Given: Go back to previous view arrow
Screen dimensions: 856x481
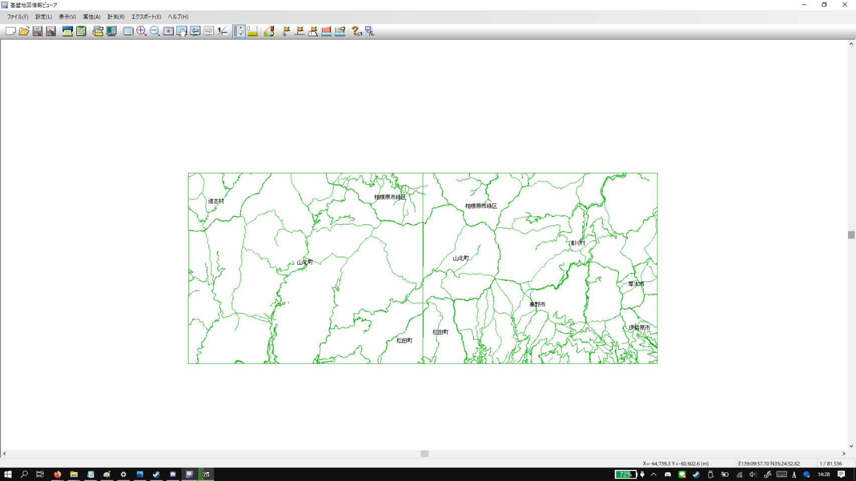Looking at the screenshot, I should pyautogui.click(x=195, y=31).
